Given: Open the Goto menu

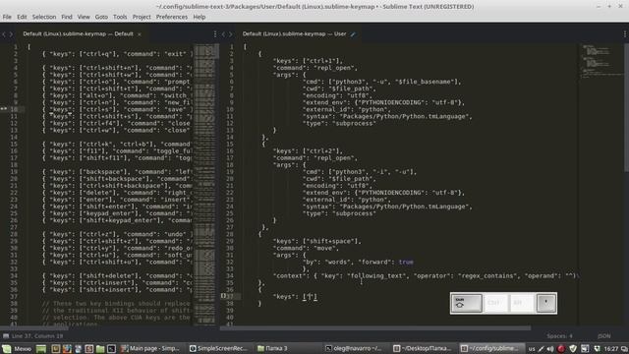Looking at the screenshot, I should [x=101, y=17].
